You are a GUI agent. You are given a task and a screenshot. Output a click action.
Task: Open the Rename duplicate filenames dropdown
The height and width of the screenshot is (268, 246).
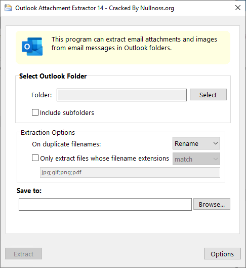point(196,143)
